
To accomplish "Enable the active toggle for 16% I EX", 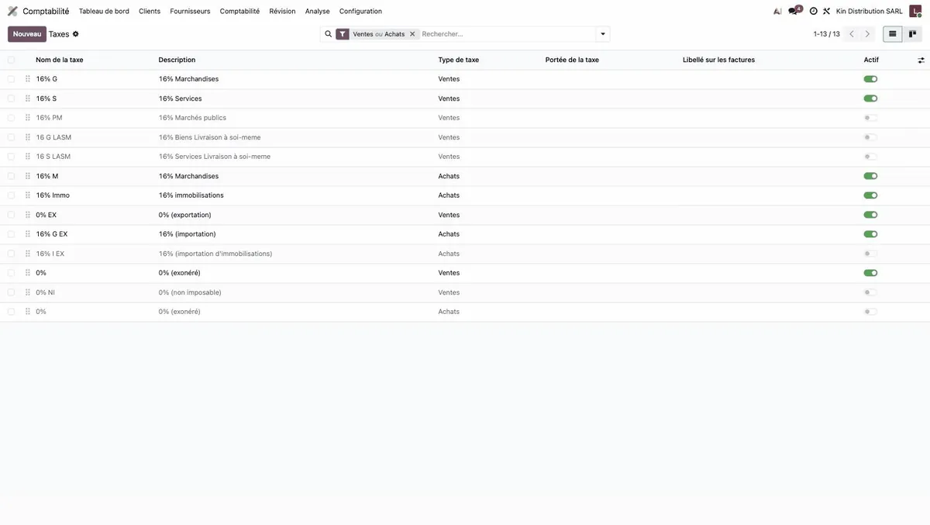I will pos(870,254).
